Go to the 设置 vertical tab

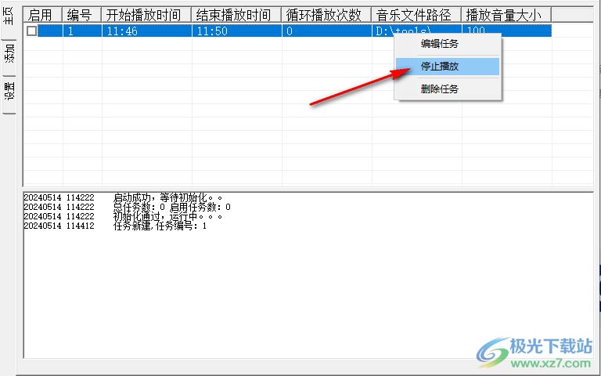9,92
